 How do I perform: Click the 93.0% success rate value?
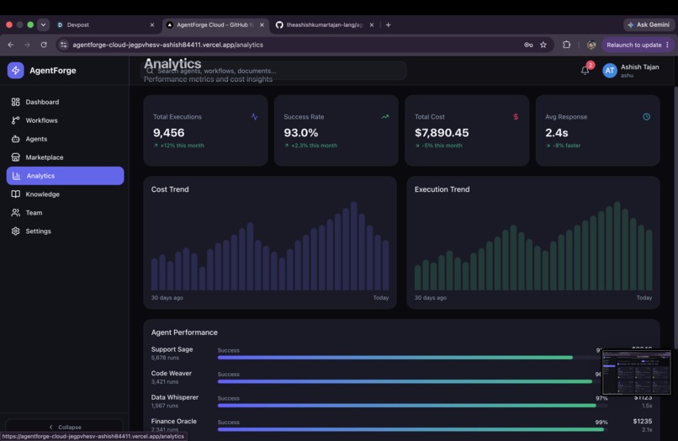(301, 133)
